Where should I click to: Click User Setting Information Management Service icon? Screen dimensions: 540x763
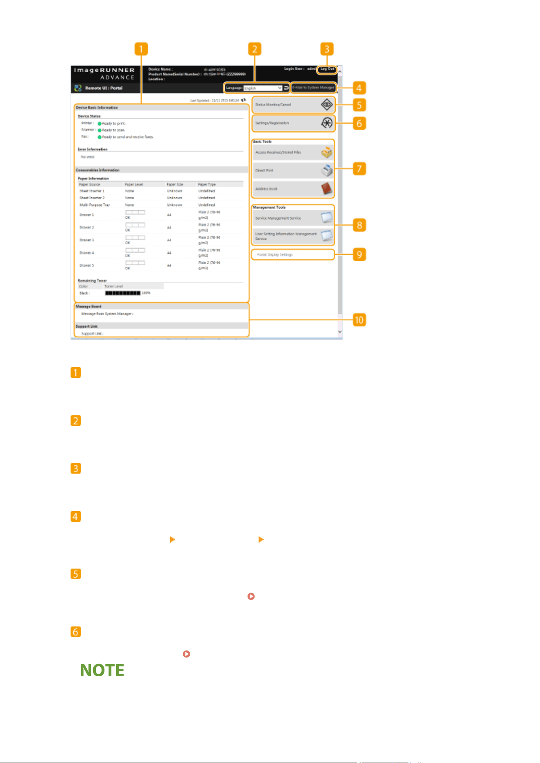click(327, 236)
